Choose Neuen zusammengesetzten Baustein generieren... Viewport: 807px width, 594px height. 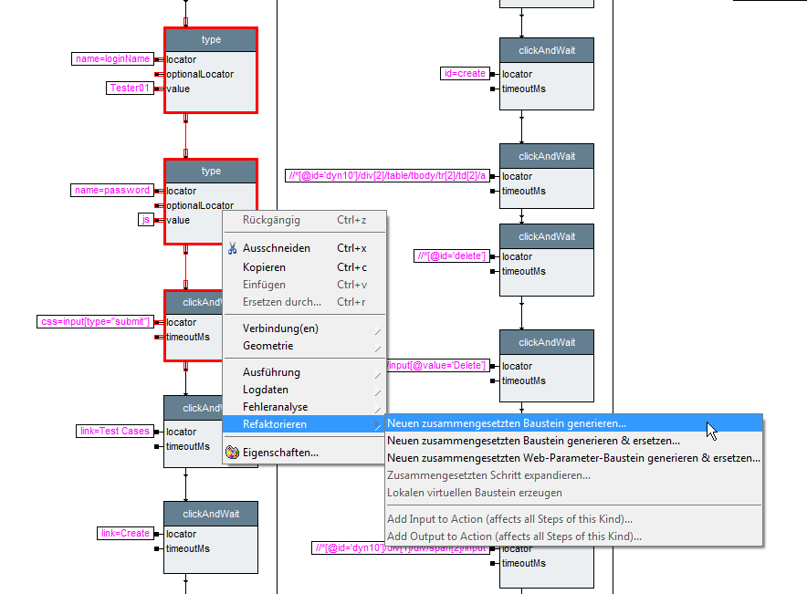tap(507, 423)
